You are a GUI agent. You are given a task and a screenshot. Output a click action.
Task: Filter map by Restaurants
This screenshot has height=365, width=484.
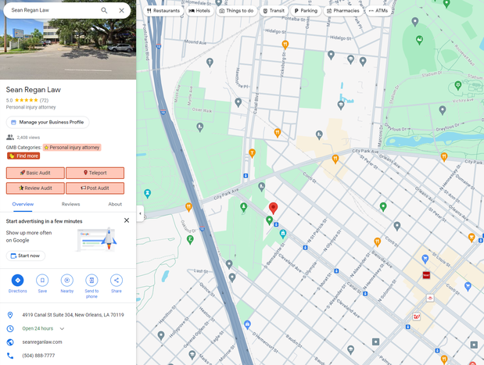pos(163,11)
